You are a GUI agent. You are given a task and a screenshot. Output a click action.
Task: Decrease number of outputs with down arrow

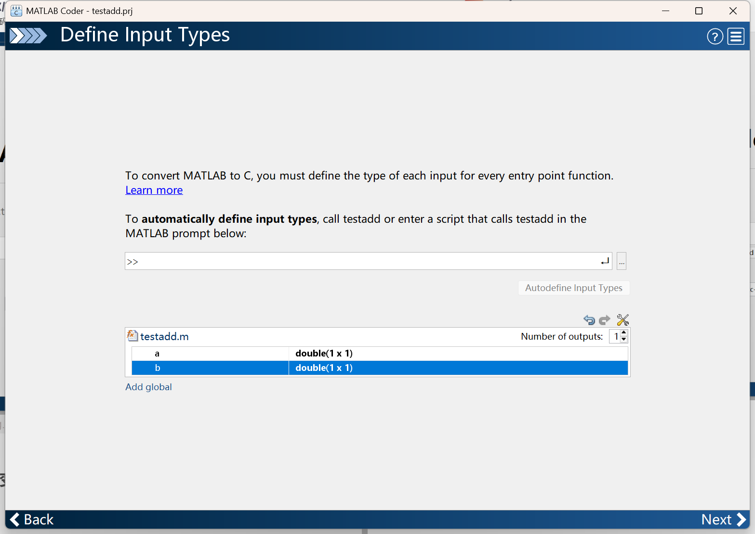pyautogui.click(x=624, y=339)
